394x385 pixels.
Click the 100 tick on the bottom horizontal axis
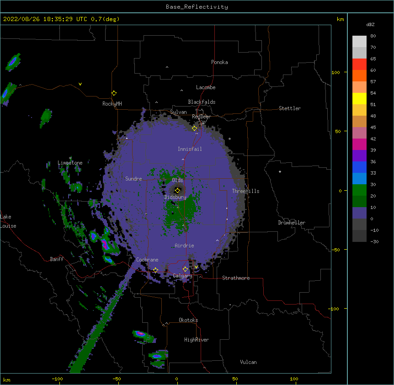294,379
